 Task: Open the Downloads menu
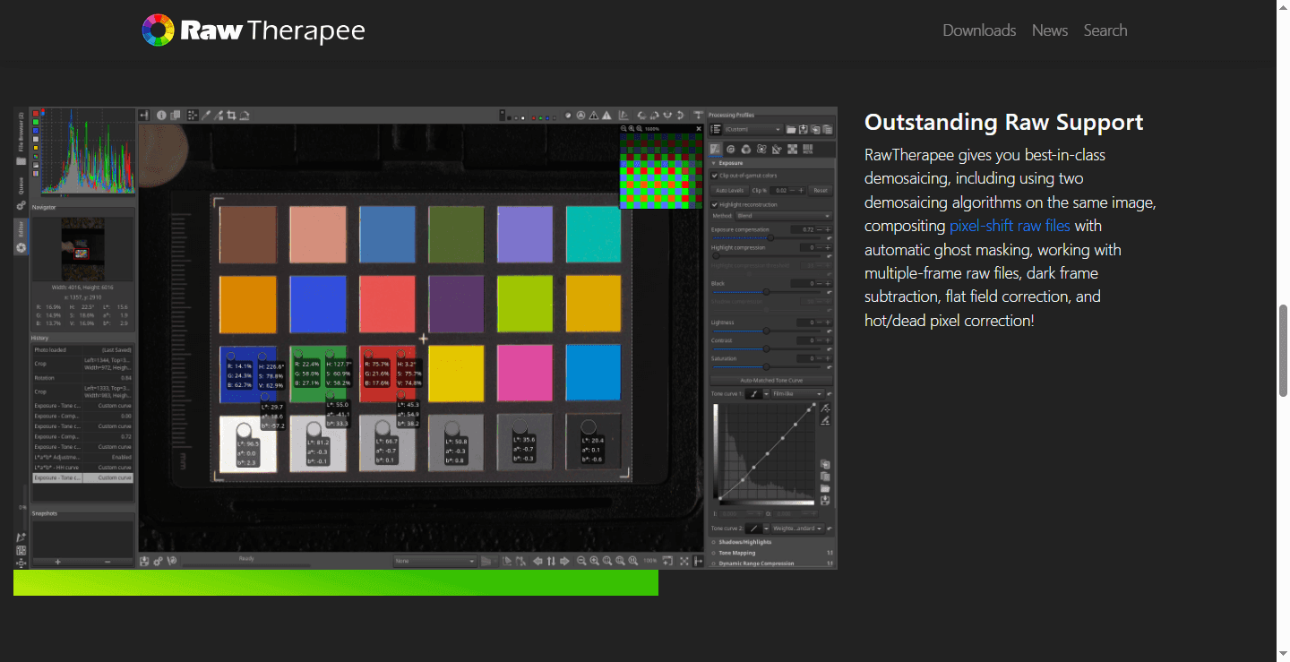point(979,30)
